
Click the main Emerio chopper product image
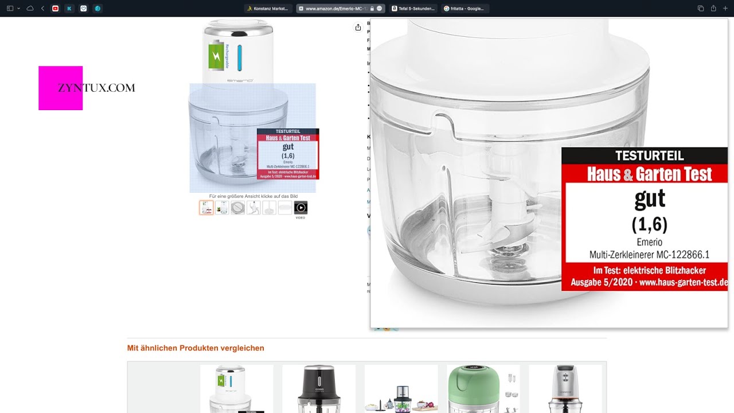point(252,106)
